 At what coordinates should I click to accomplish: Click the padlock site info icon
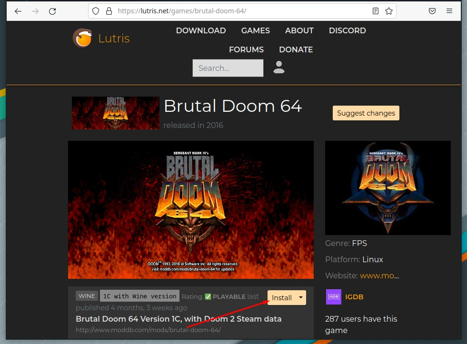109,11
